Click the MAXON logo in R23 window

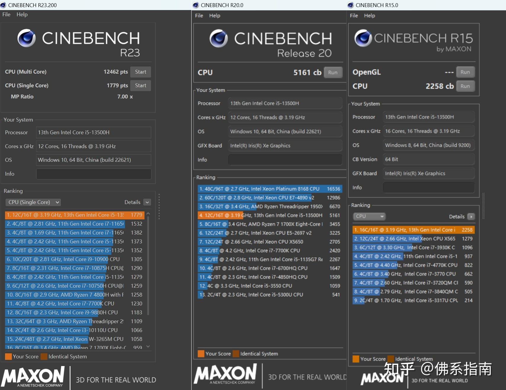click(x=33, y=376)
